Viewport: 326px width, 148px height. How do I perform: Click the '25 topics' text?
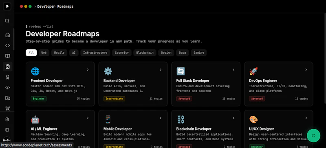[x=83, y=99]
